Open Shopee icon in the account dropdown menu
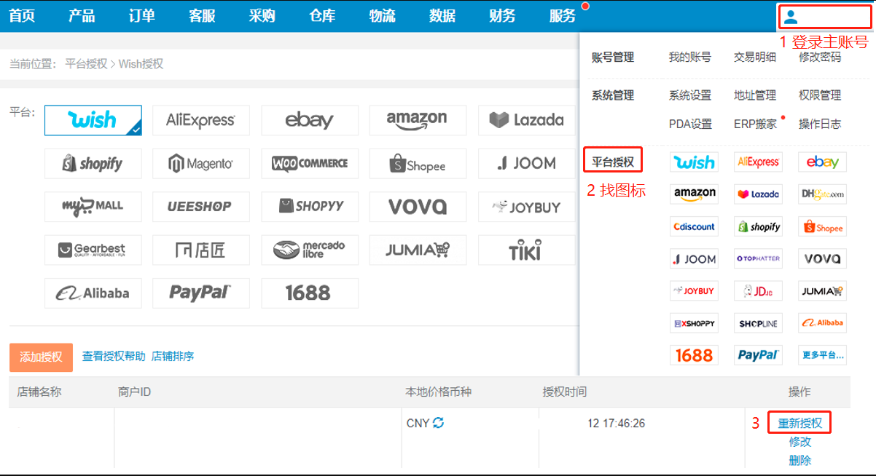Viewport: 876px width, 476px height. click(822, 226)
